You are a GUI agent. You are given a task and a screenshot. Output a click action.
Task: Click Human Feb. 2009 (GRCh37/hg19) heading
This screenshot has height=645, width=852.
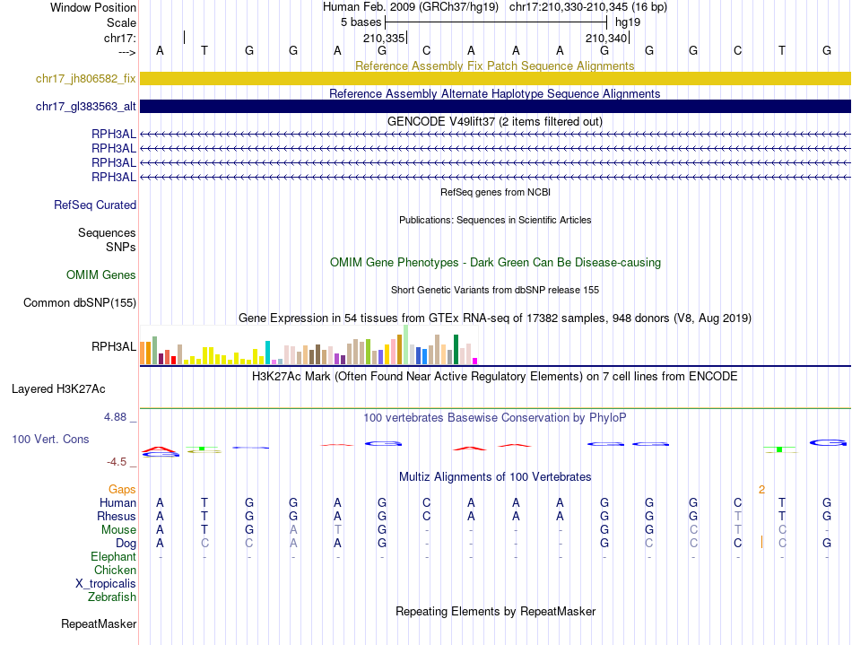[410, 7]
